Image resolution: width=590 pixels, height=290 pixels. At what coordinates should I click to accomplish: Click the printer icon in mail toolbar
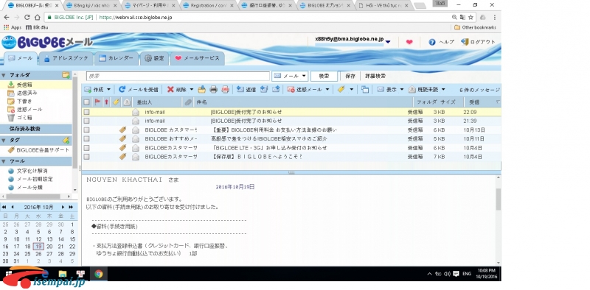[213, 89]
